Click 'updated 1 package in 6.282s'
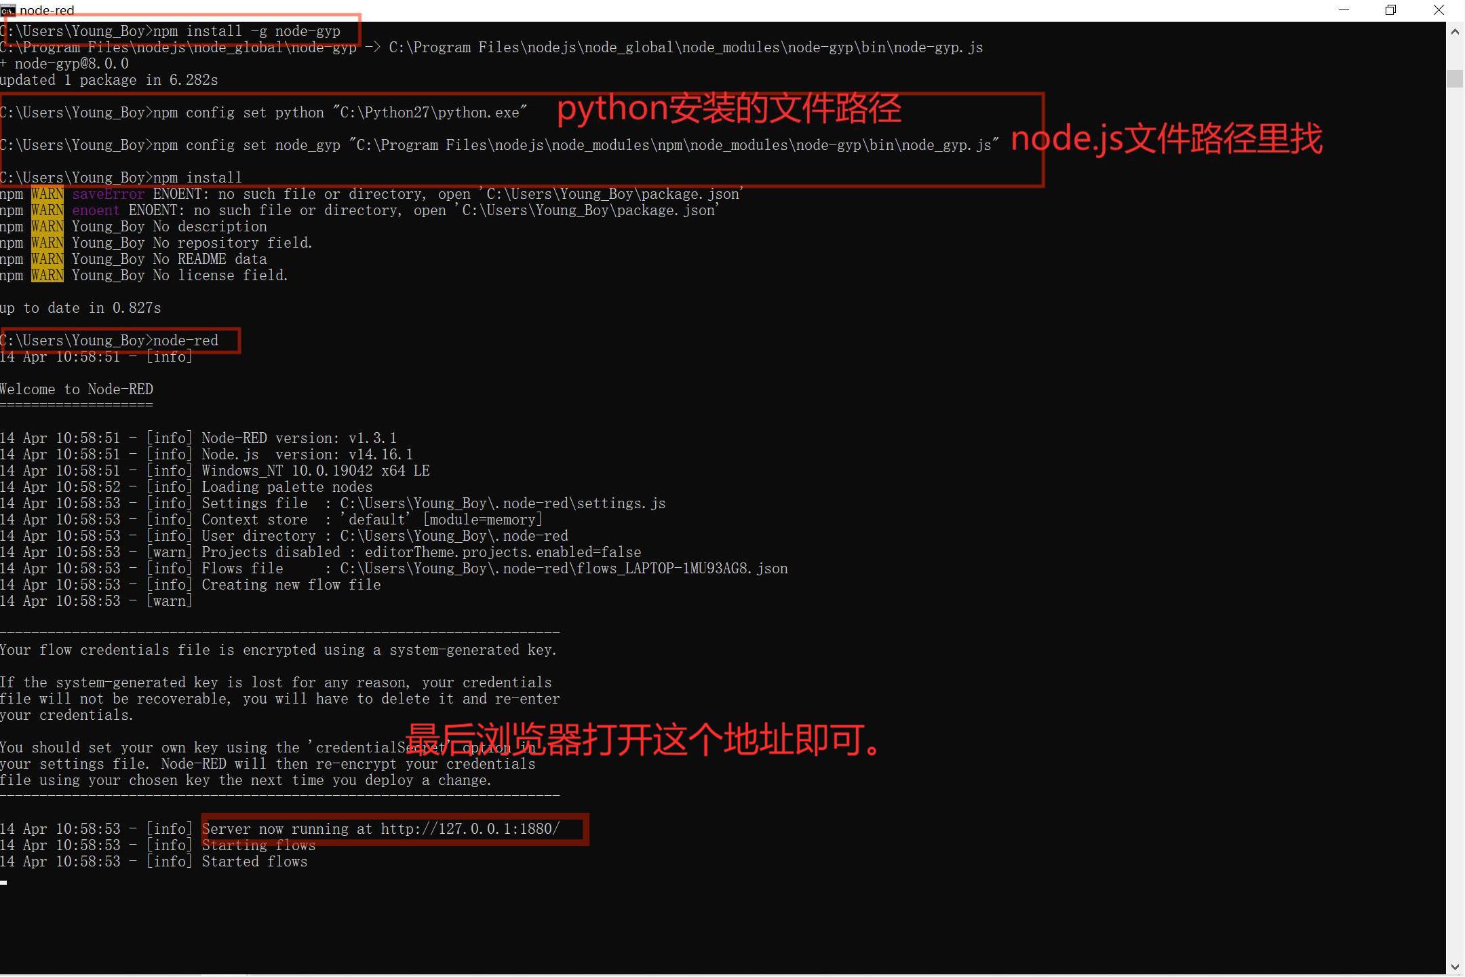The width and height of the screenshot is (1465, 977). click(109, 80)
